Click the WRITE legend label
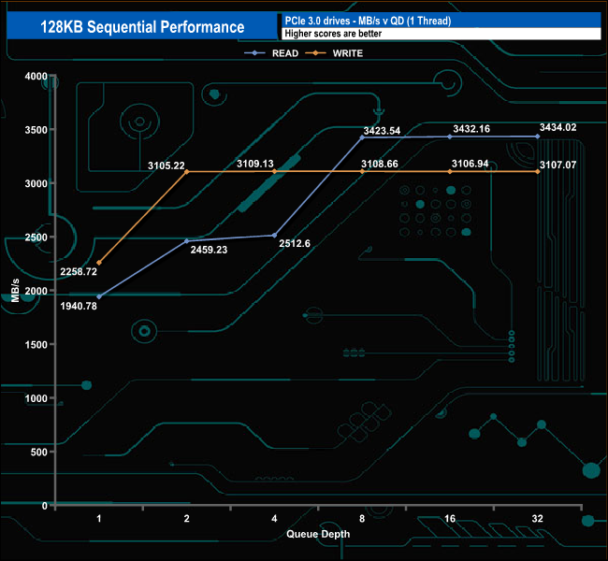This screenshot has width=608, height=561. 348,53
